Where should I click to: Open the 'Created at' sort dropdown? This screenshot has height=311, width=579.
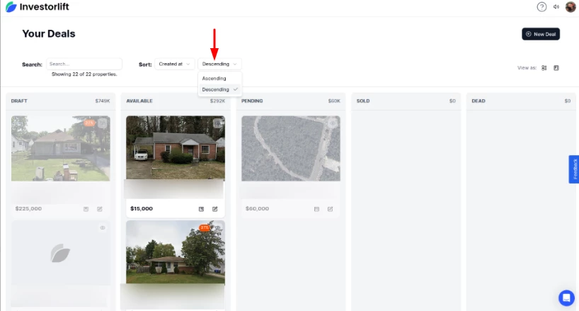174,64
